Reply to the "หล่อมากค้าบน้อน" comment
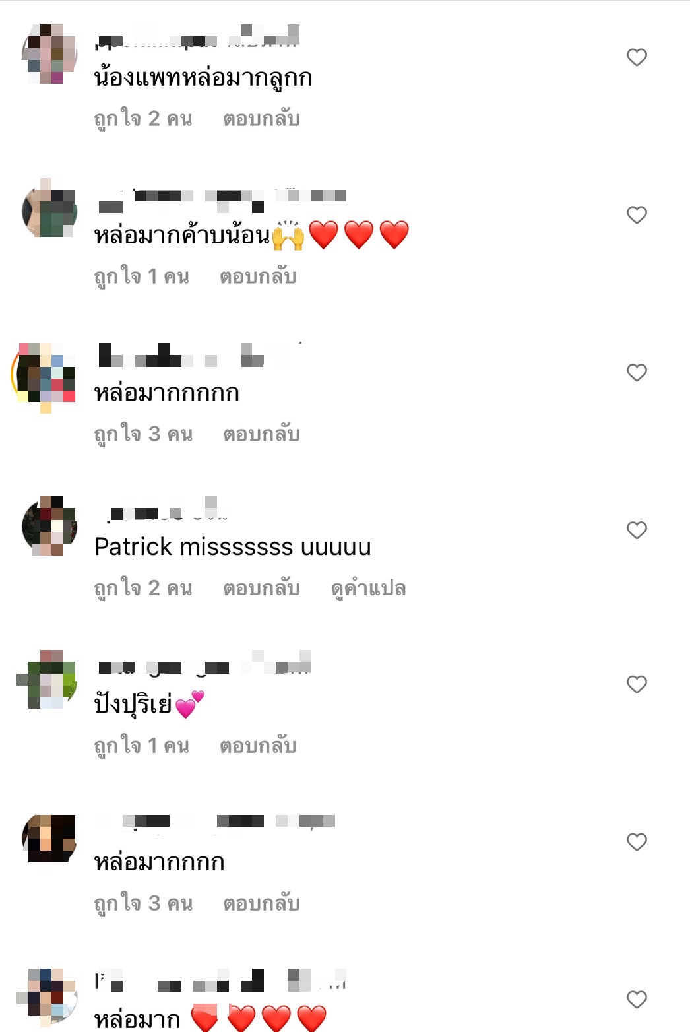 258,277
